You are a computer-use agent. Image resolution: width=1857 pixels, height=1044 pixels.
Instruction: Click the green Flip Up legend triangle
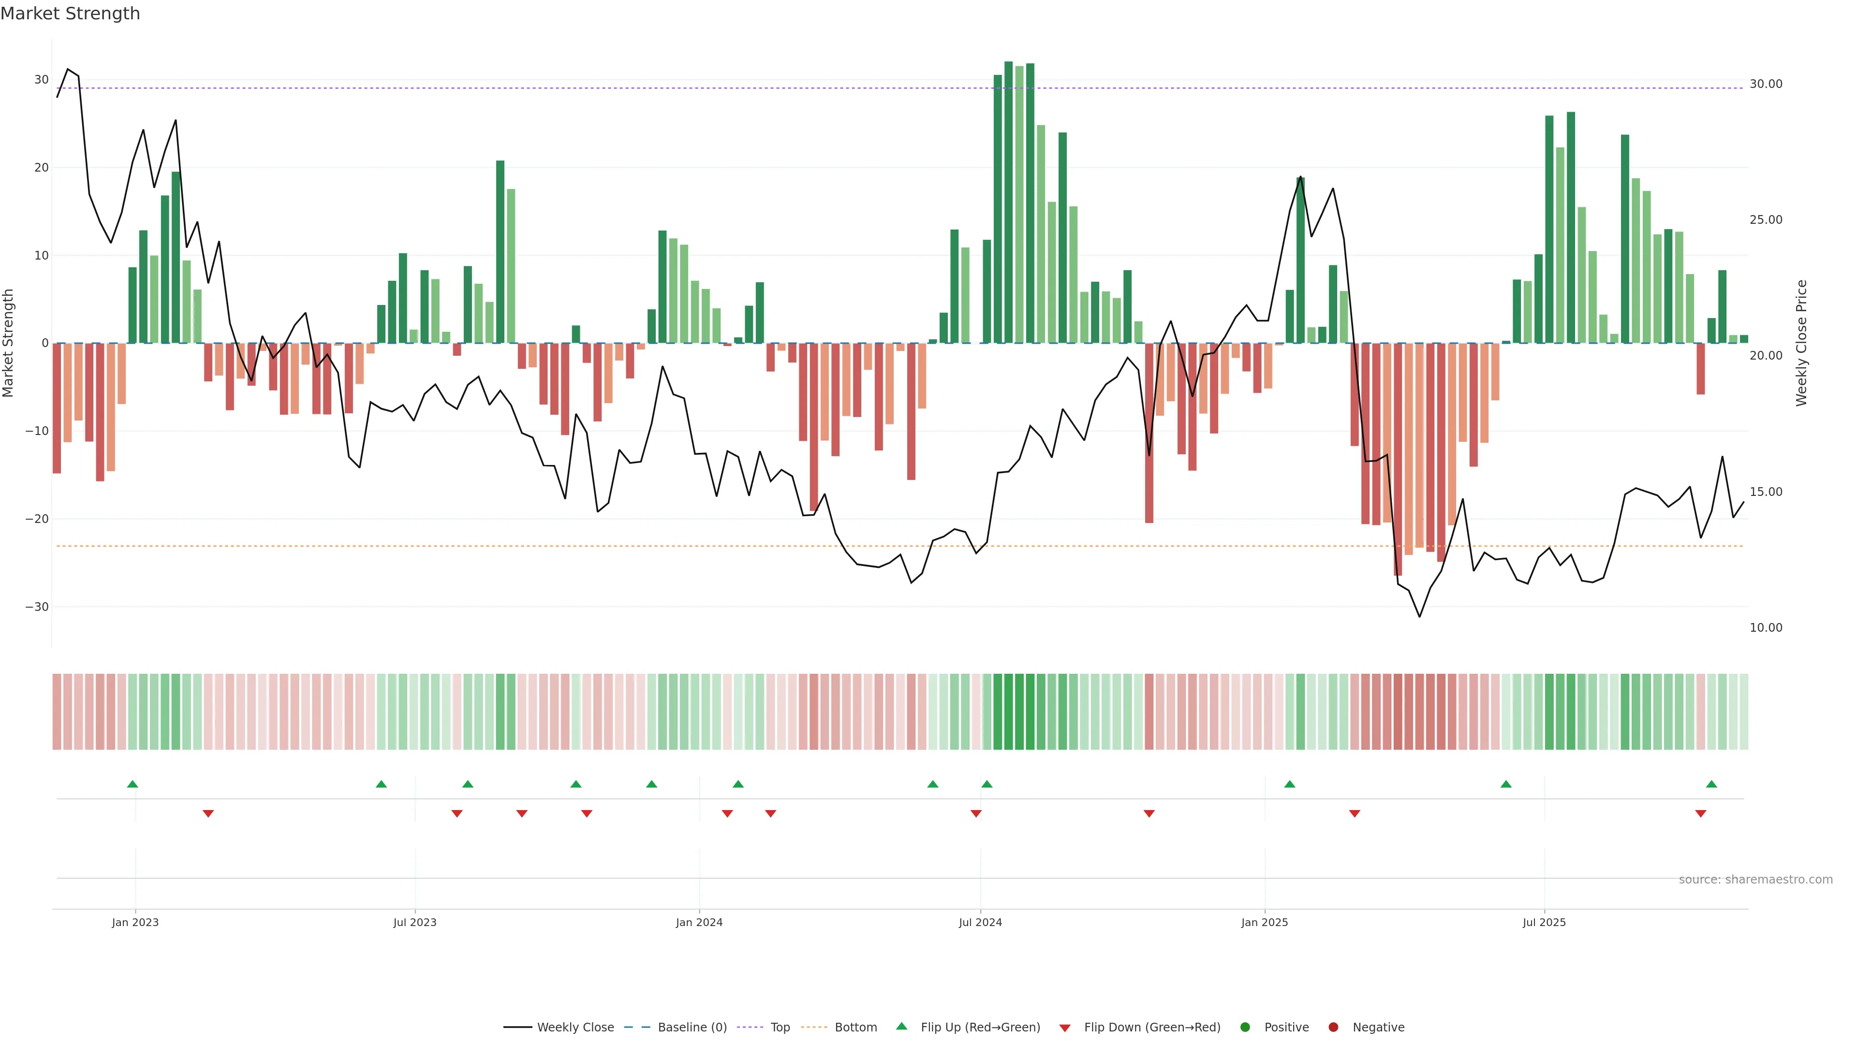click(x=901, y=1027)
